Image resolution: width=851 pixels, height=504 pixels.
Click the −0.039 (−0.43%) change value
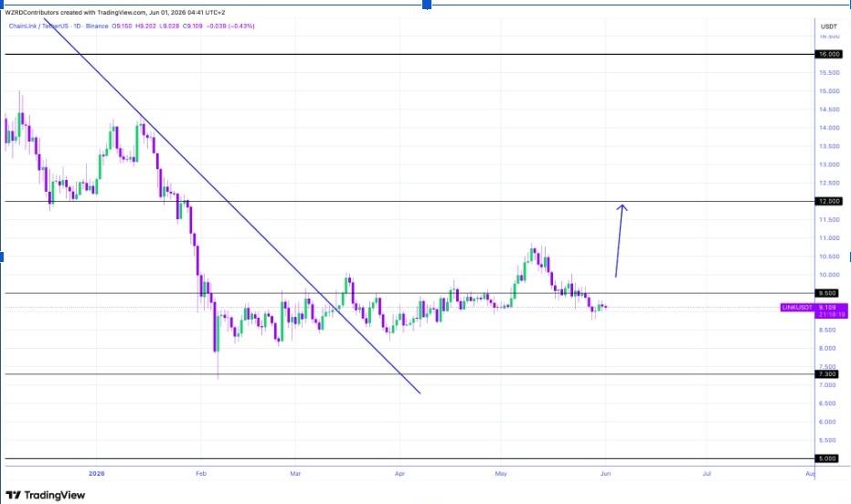(x=230, y=26)
